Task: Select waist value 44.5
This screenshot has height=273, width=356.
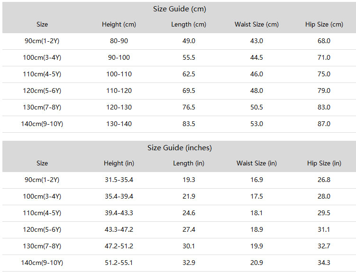Action: (x=256, y=58)
